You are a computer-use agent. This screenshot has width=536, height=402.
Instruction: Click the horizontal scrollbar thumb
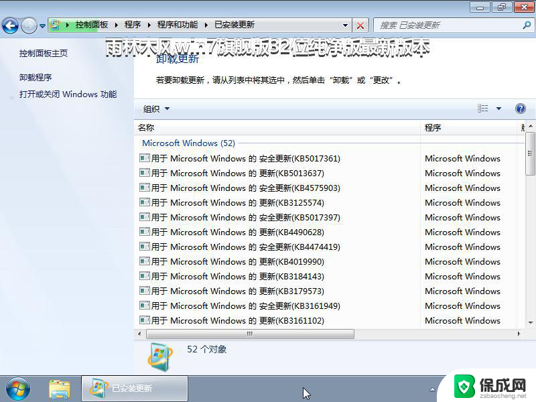point(250,334)
